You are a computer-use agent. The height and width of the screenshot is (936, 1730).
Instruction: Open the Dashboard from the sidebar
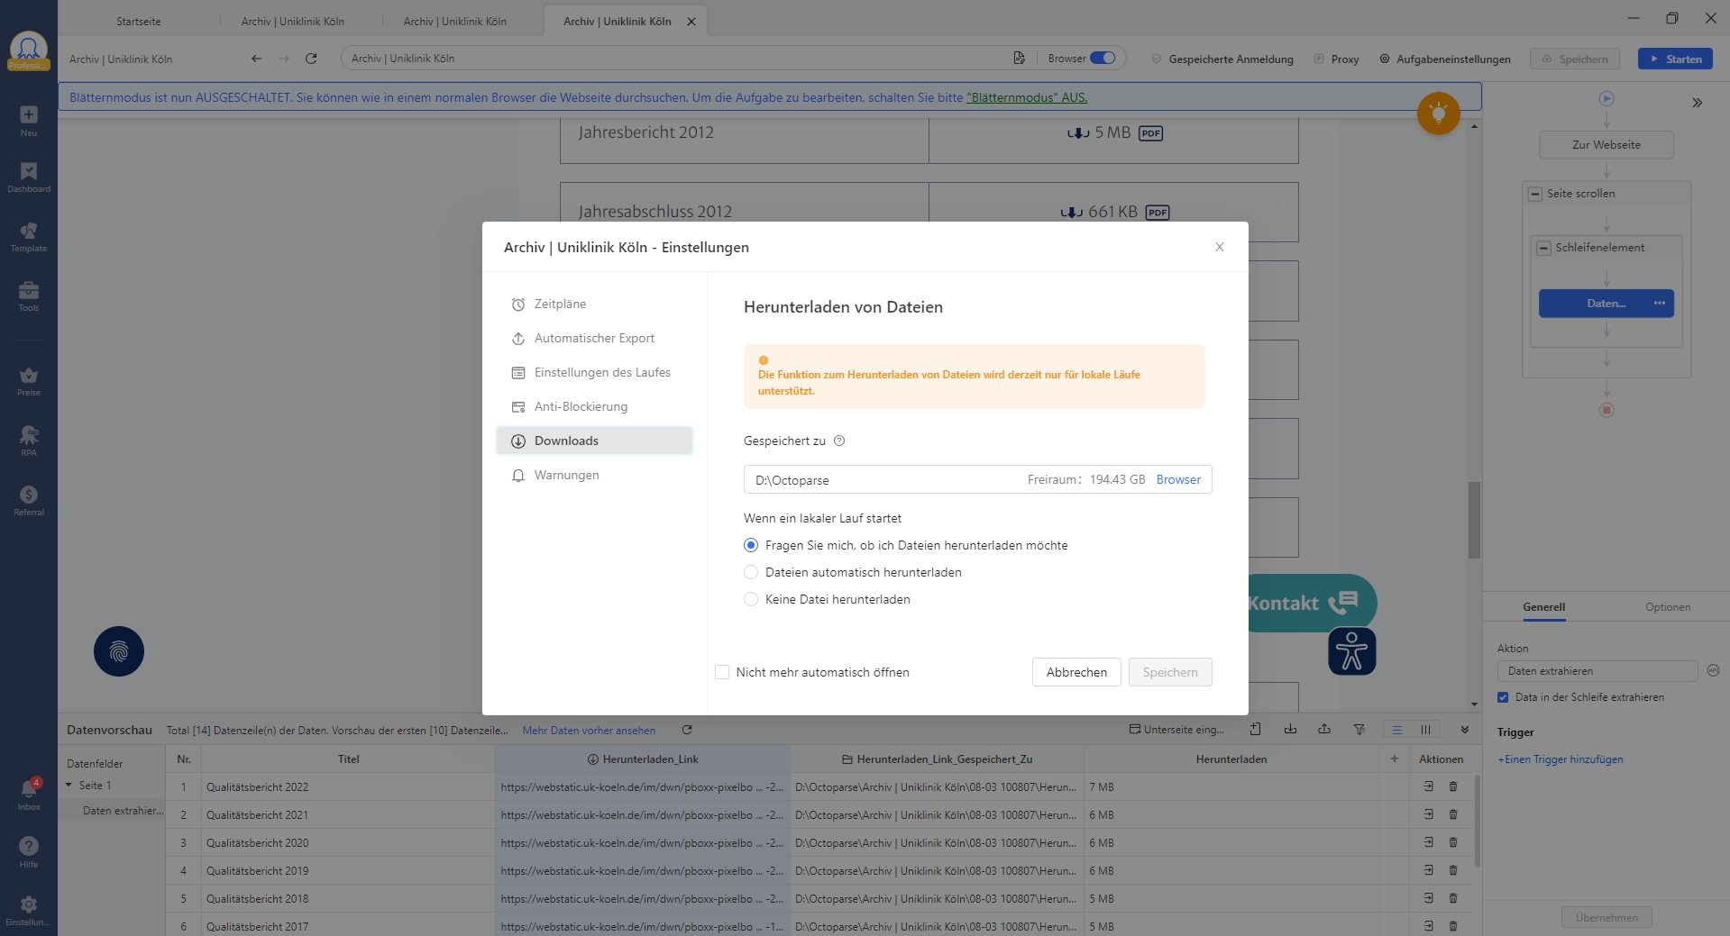29,177
